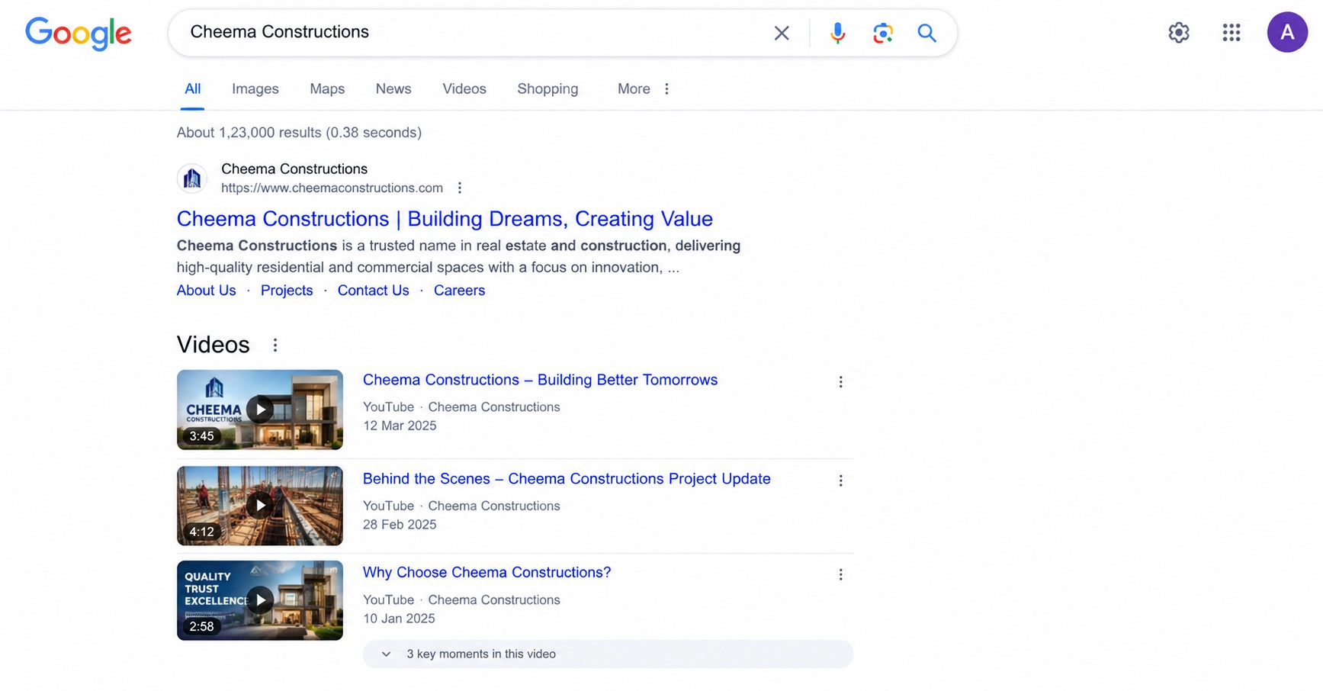Open the Google apps grid
This screenshot has height=691, width=1323.
click(x=1231, y=32)
